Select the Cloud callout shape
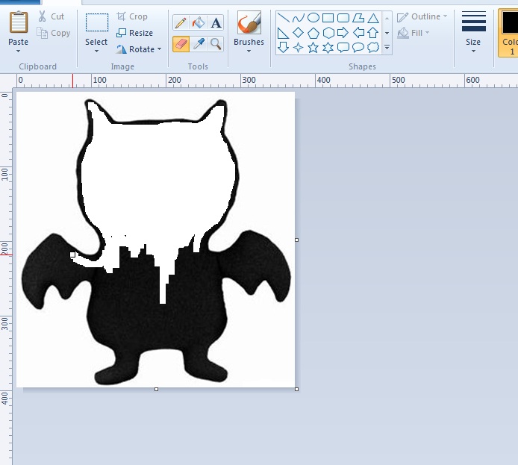The height and width of the screenshot is (465, 518). click(373, 48)
